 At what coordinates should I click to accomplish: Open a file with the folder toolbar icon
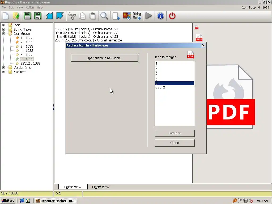16,16
